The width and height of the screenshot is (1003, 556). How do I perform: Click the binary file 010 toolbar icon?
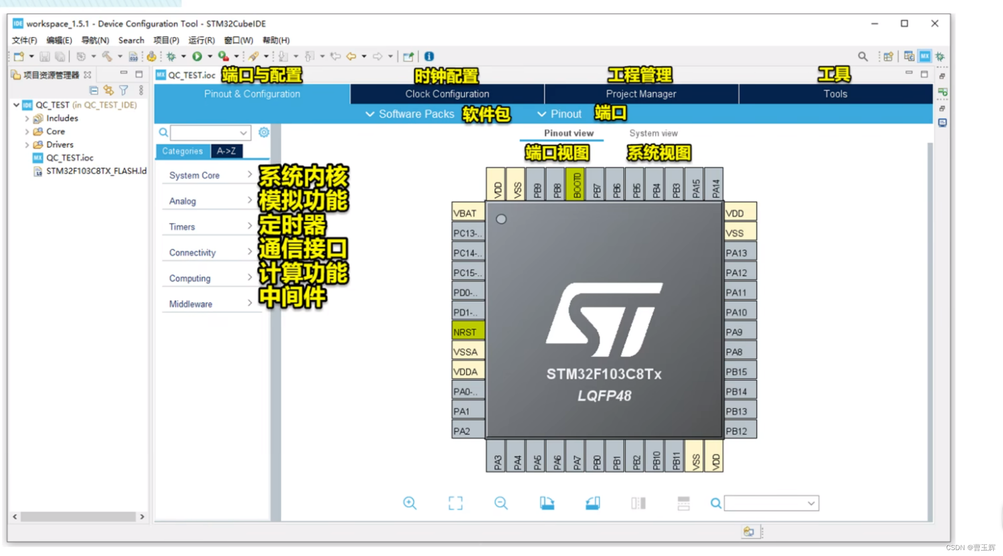(x=133, y=56)
